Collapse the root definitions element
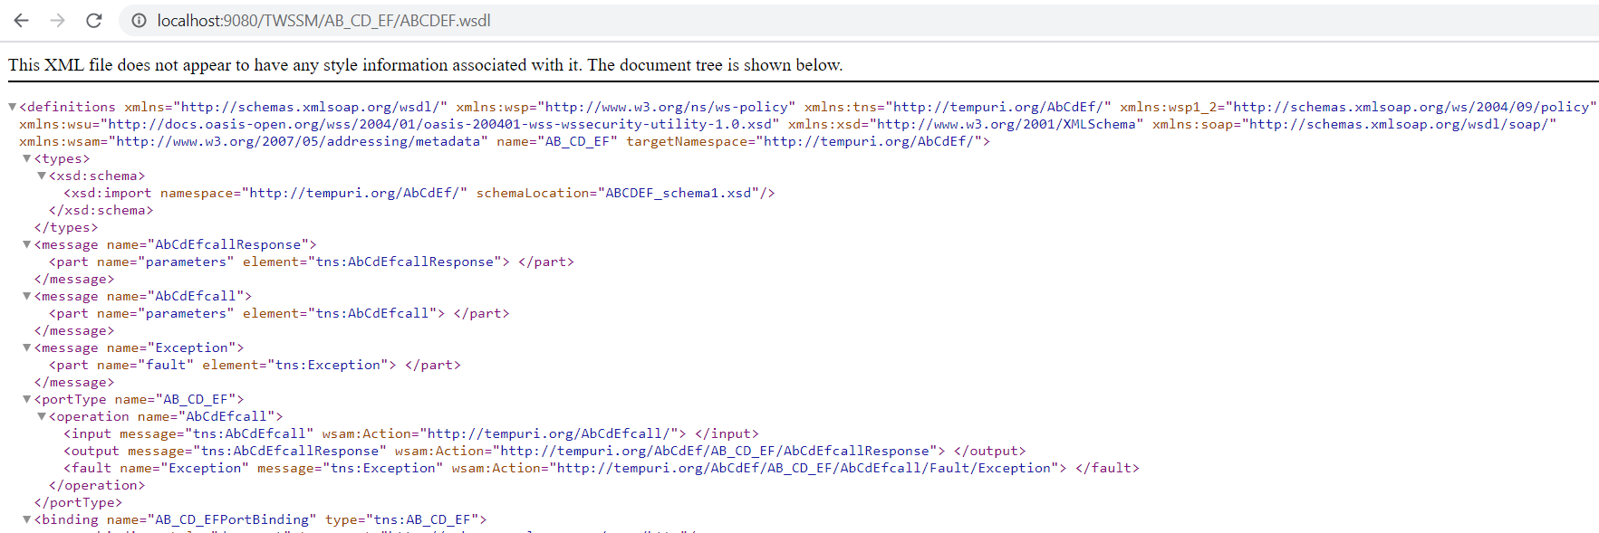The height and width of the screenshot is (533, 1599). coord(13,107)
